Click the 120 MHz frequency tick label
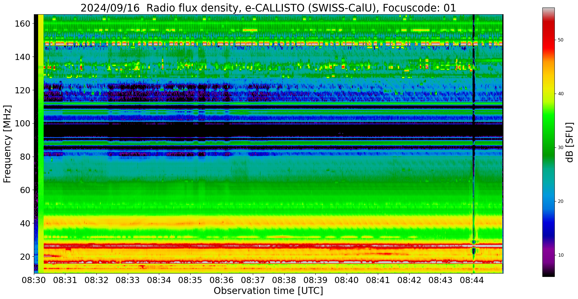Screen dimensions: 578x299 pos(22,90)
